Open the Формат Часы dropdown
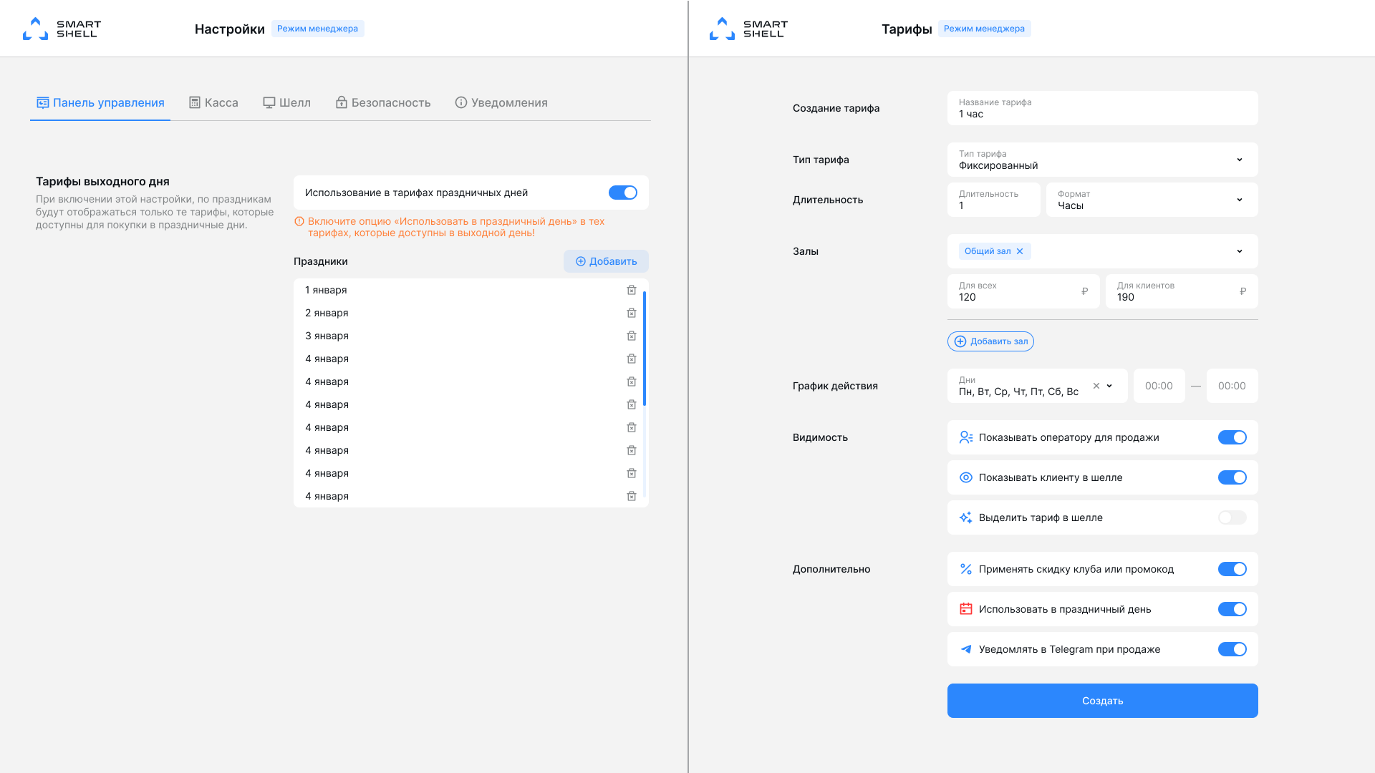Image resolution: width=1375 pixels, height=773 pixels. [x=1152, y=200]
